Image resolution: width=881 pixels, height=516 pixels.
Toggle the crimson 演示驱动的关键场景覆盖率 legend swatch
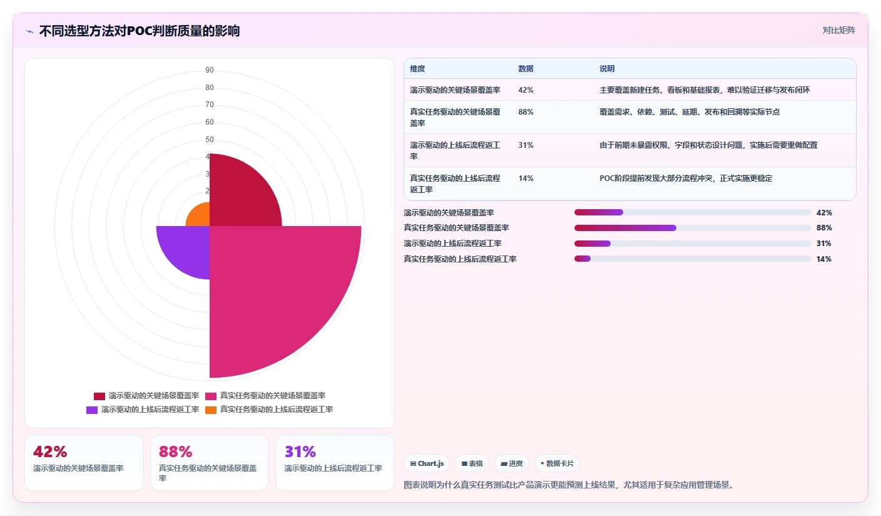point(99,396)
